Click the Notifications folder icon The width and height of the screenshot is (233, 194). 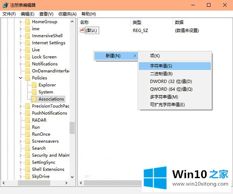[x=28, y=64]
